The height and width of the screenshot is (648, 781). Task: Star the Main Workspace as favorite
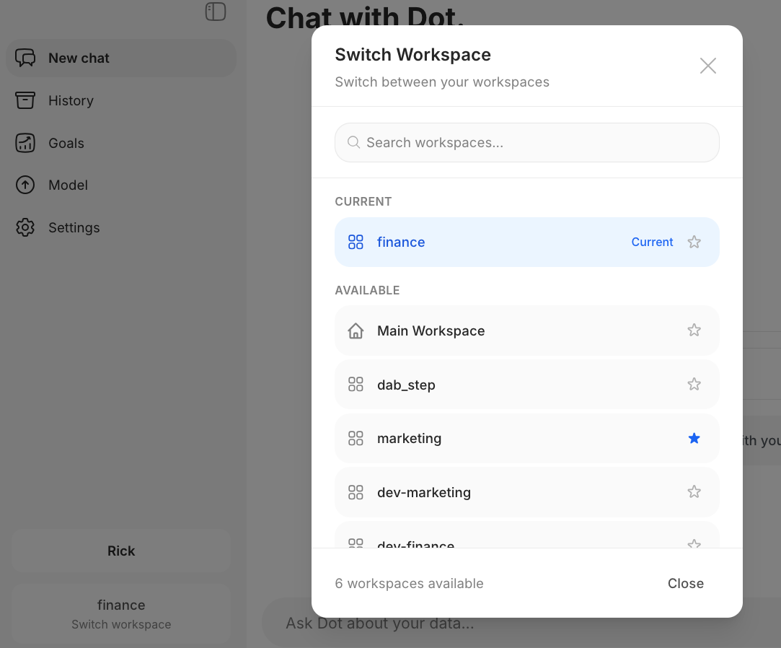point(694,330)
